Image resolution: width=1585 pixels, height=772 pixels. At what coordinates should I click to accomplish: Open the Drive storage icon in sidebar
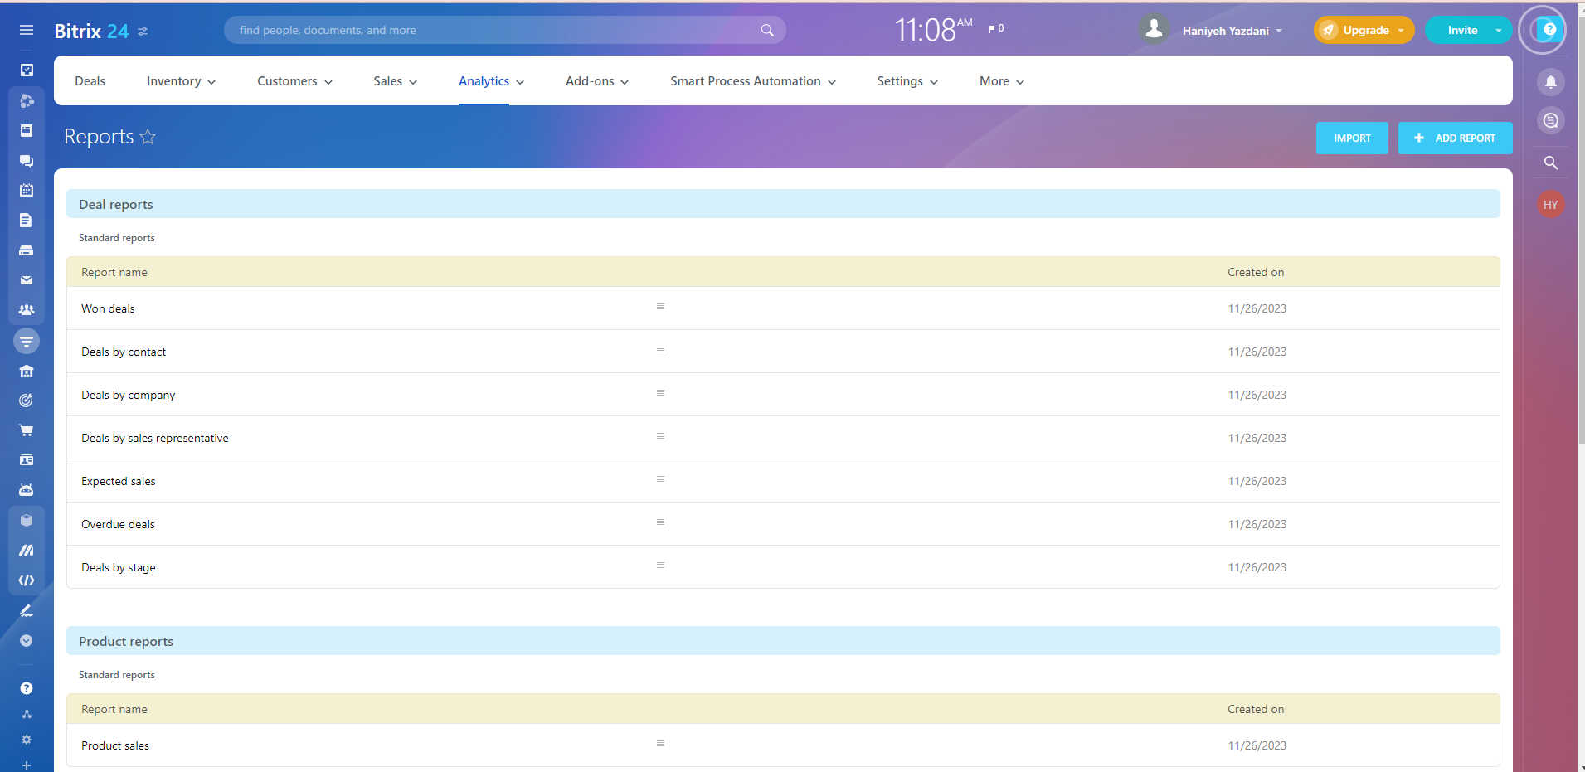[x=27, y=250]
